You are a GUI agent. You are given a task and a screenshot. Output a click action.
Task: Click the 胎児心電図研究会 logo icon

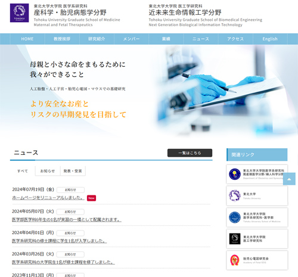(x=235, y=260)
